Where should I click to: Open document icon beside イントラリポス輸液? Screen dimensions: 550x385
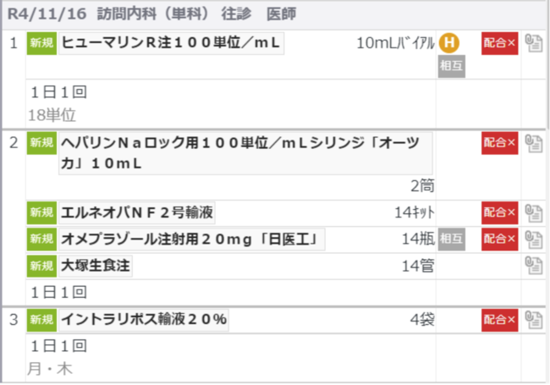pyautogui.click(x=534, y=320)
